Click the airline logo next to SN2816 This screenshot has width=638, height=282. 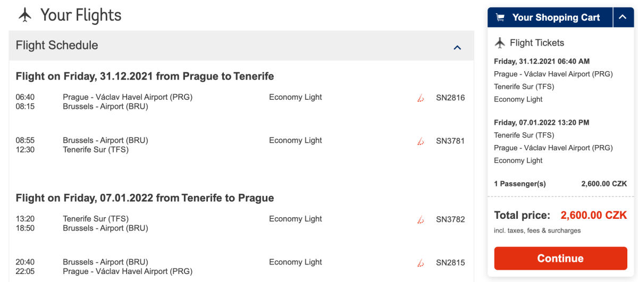click(x=421, y=98)
